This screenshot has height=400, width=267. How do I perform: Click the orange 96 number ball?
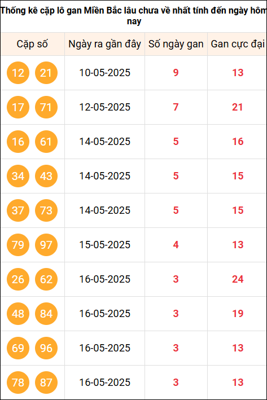coord(46,348)
